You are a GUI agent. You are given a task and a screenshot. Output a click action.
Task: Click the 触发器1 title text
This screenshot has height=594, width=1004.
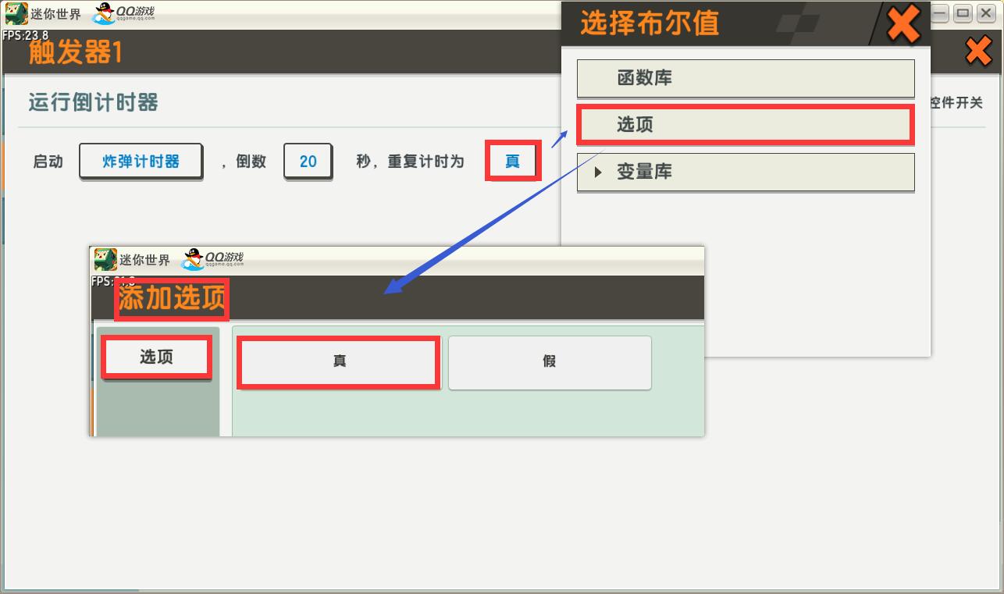click(76, 52)
